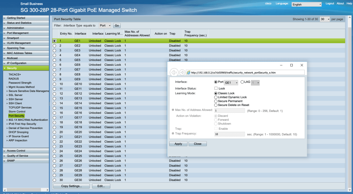Open the Port GE1 dropdown in dialog
The width and height of the screenshot is (353, 194).
231,83
